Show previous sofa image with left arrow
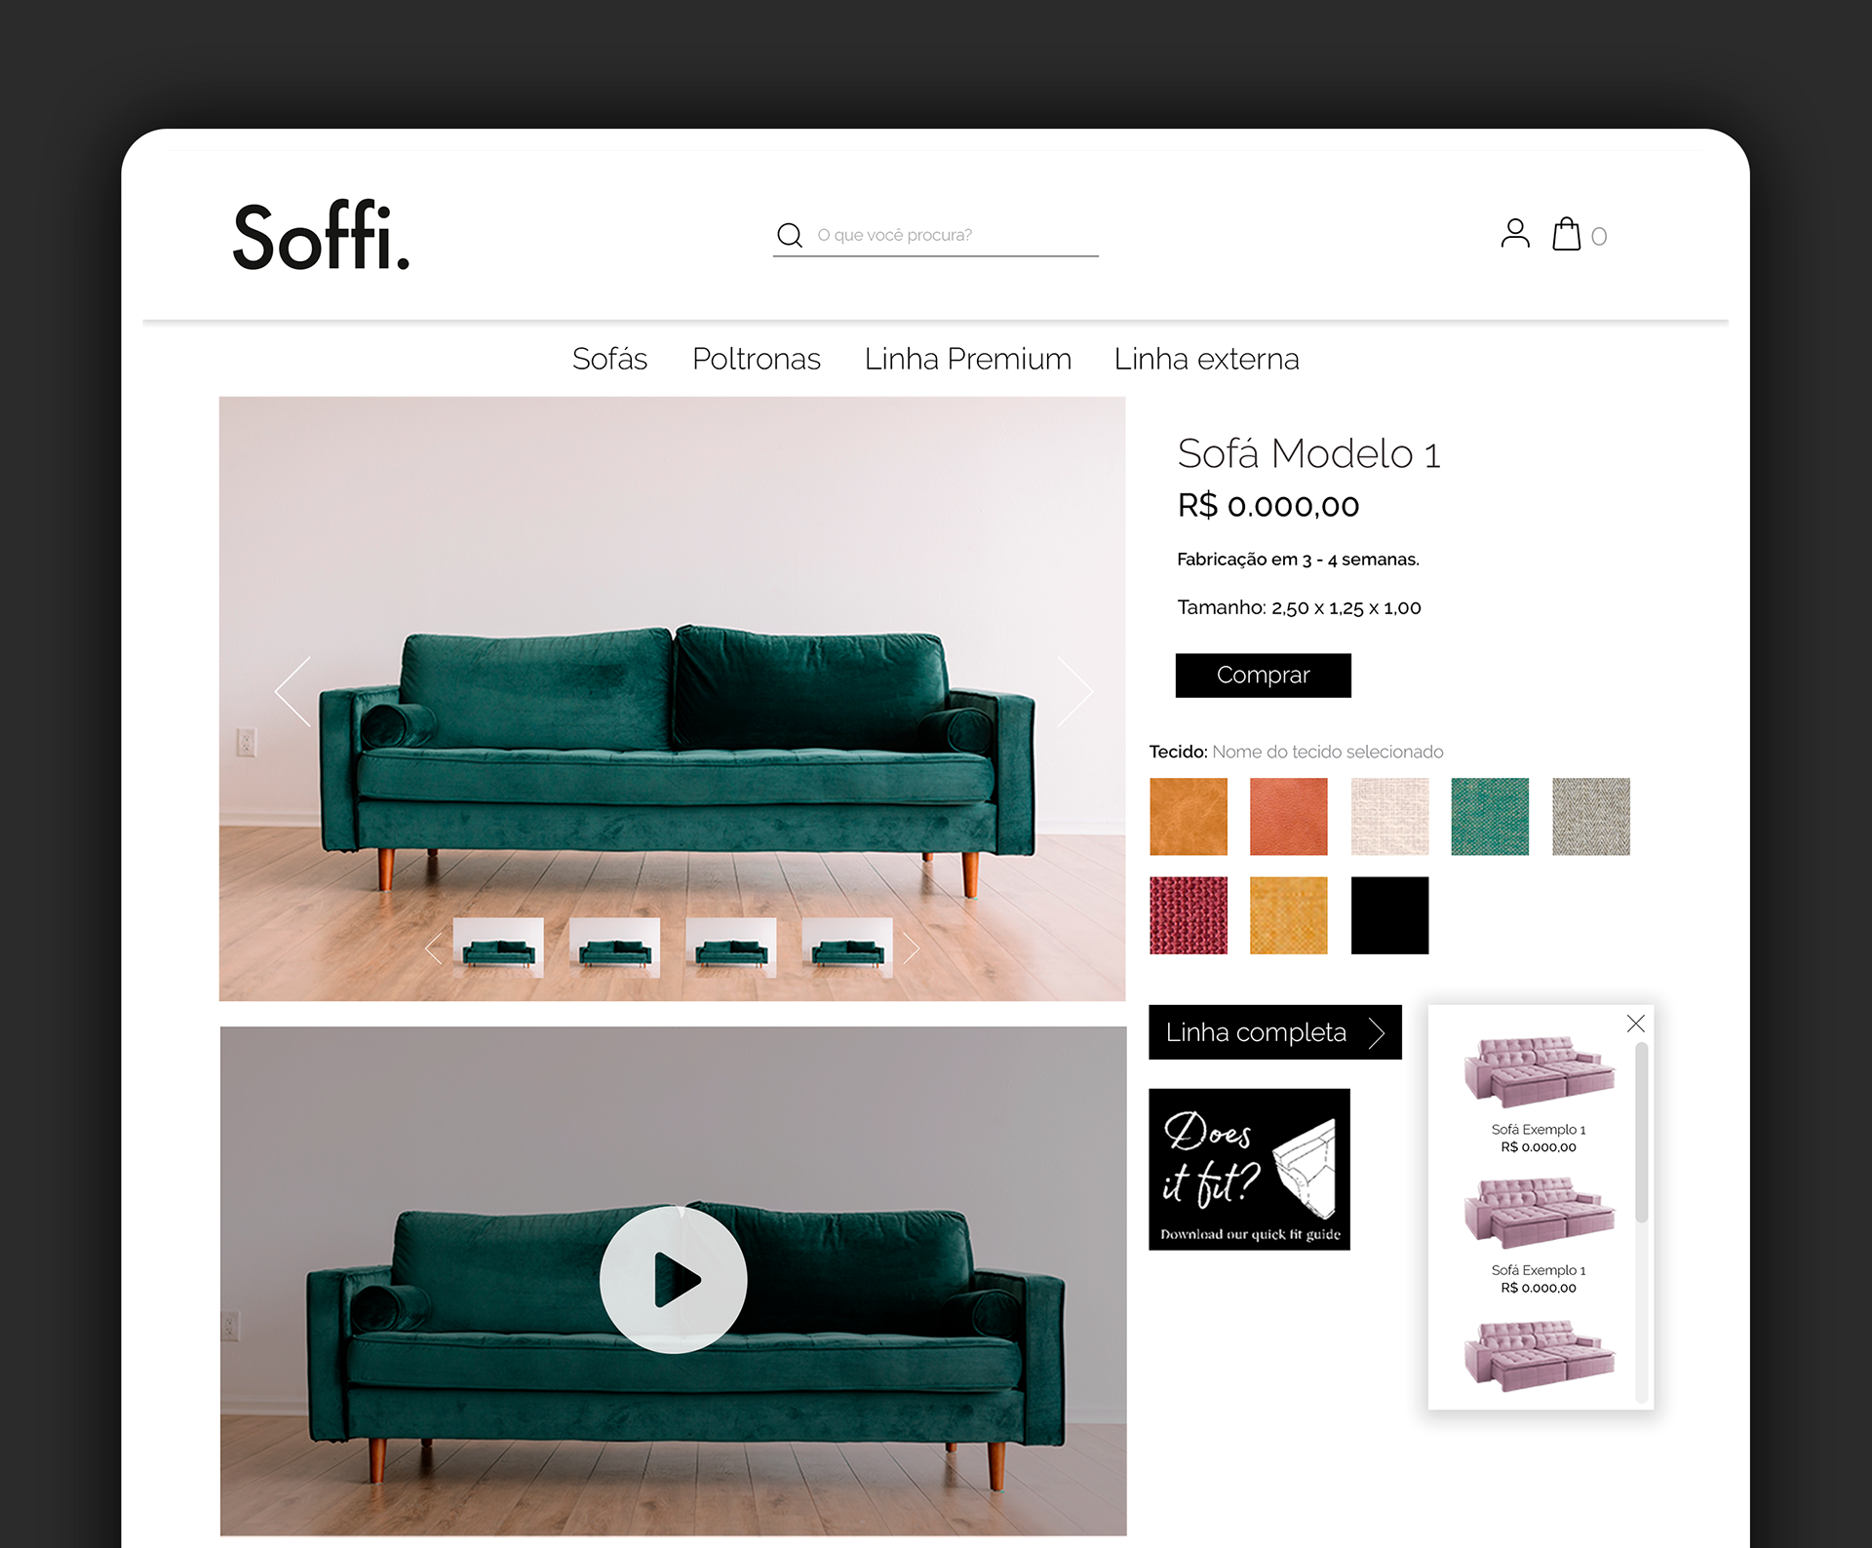This screenshot has height=1548, width=1872. [x=292, y=691]
